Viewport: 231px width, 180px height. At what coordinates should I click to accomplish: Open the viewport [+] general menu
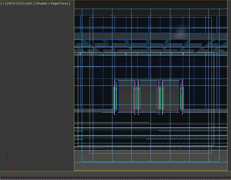3,3
